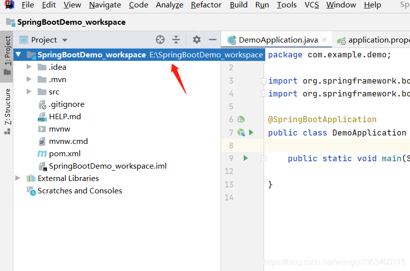Expand folded main method on line 9

coord(264,158)
